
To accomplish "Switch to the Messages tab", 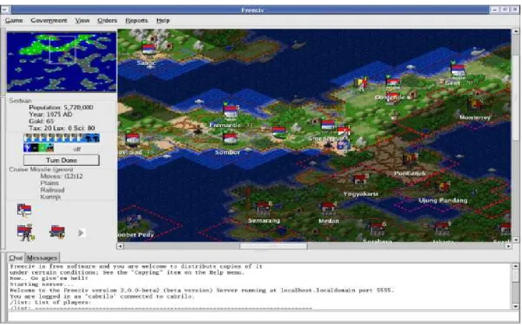I will click(x=42, y=258).
